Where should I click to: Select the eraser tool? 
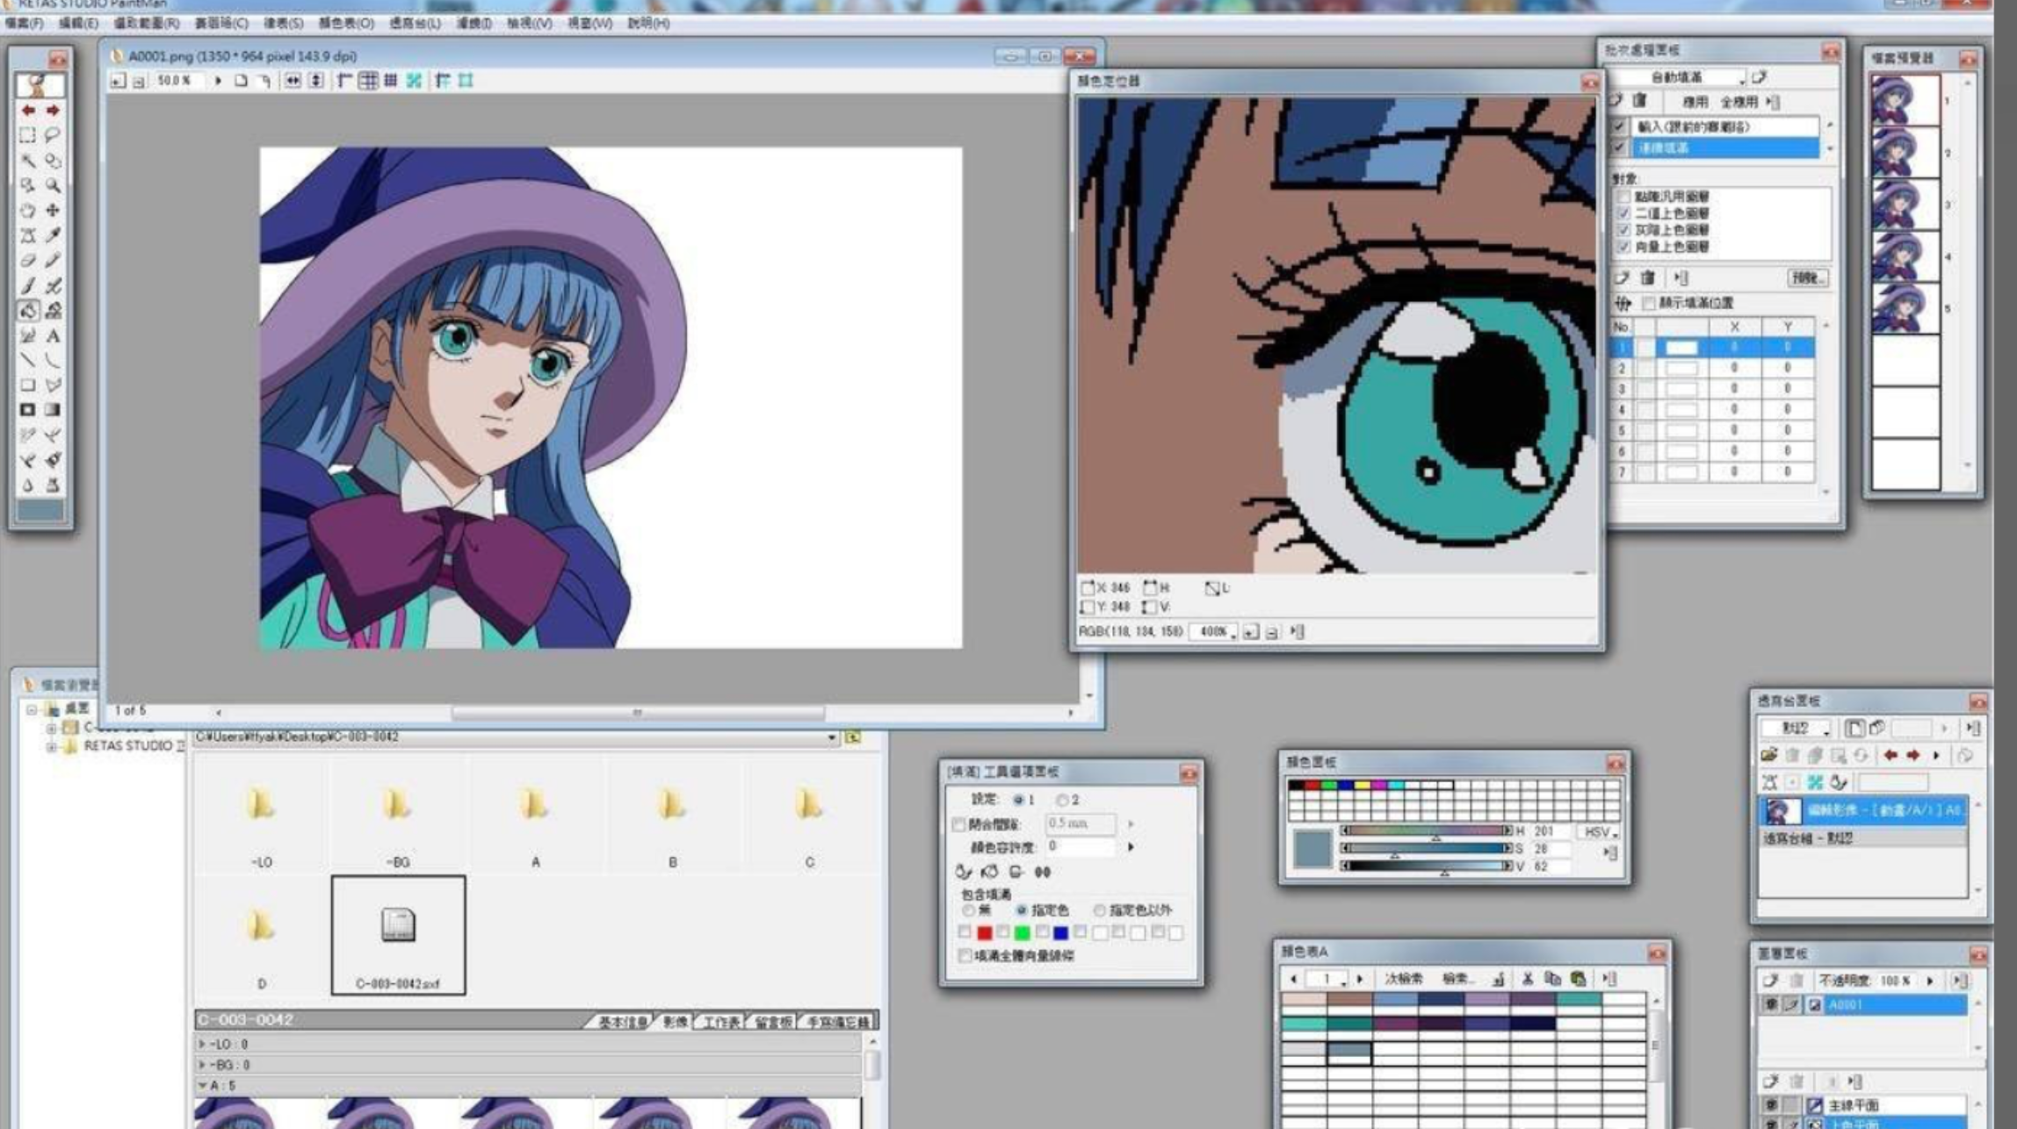[x=28, y=261]
